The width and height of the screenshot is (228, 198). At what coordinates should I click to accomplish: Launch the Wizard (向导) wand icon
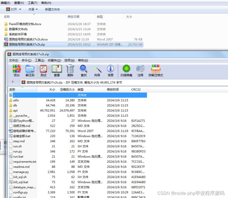tap(97, 71)
